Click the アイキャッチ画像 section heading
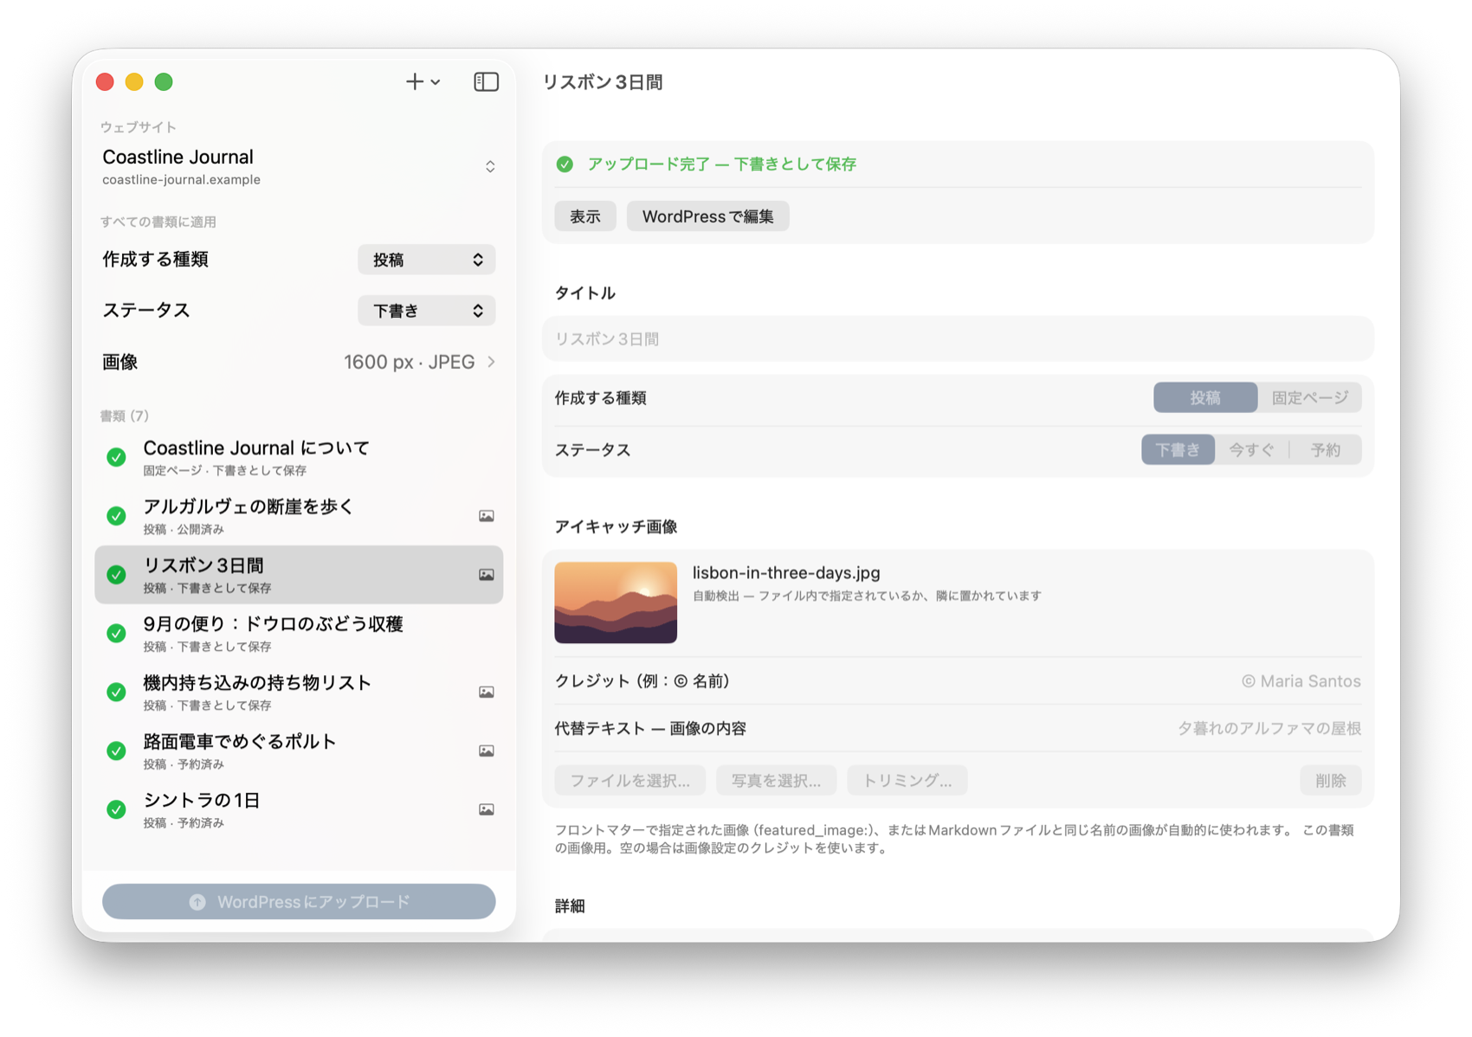1472x1037 pixels. pos(616,527)
